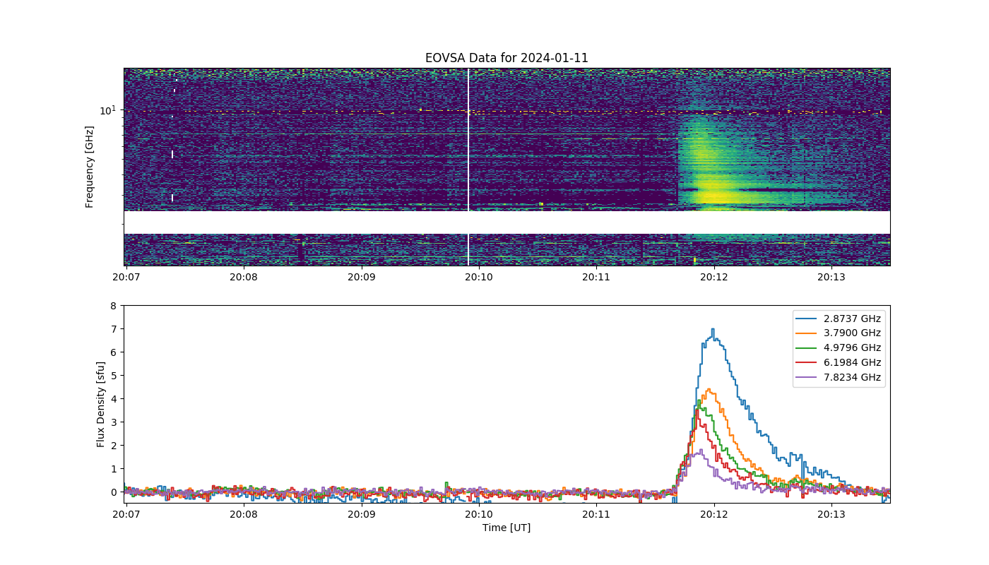
Task: Click the Flux Density [sfu] axis label
Action: tap(101, 404)
